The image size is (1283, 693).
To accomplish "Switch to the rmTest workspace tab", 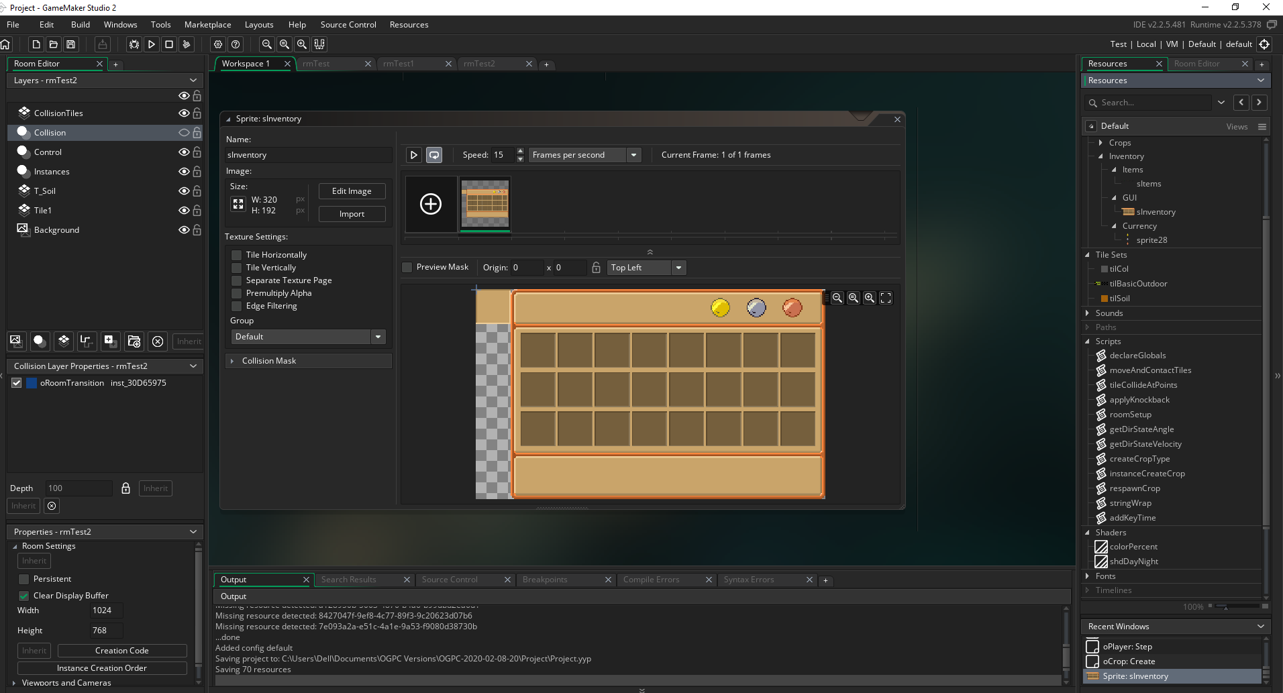I will click(317, 64).
